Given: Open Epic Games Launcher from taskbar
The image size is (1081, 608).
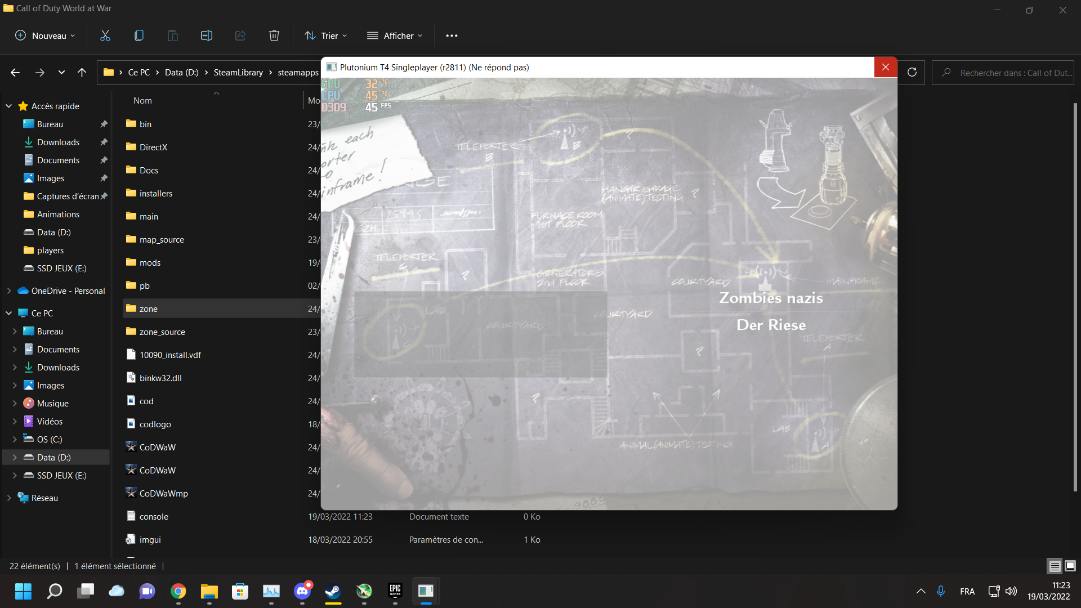Looking at the screenshot, I should click(395, 591).
